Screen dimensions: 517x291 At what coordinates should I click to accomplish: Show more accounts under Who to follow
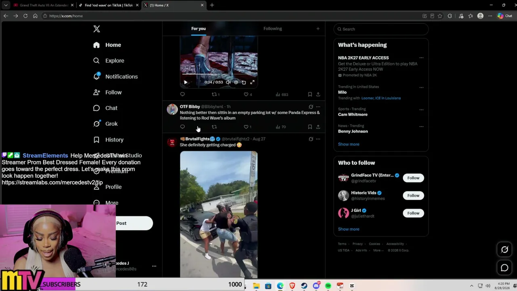(x=349, y=229)
